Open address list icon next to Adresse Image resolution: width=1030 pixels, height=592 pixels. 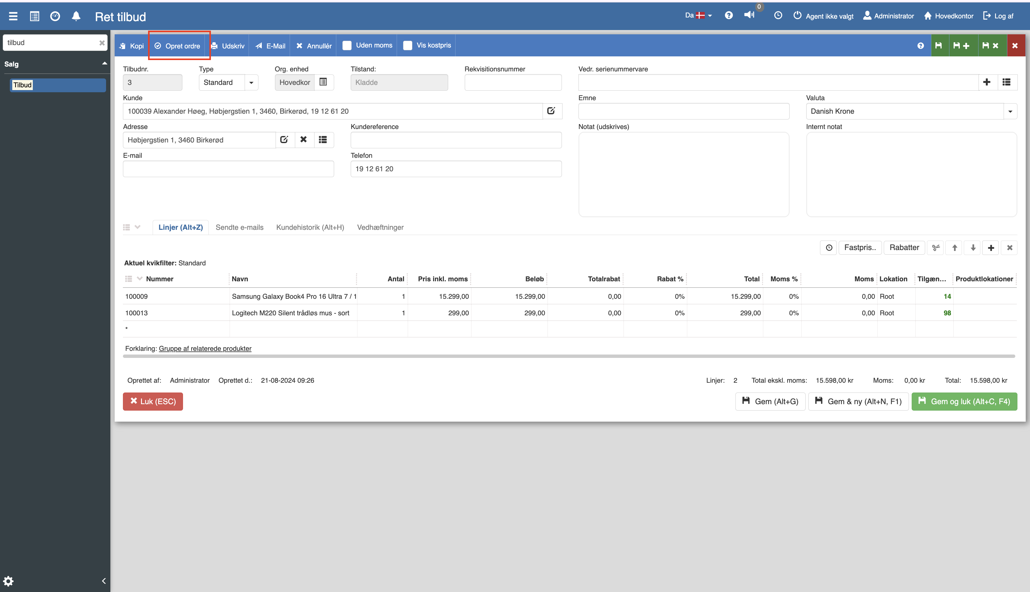pyautogui.click(x=323, y=139)
